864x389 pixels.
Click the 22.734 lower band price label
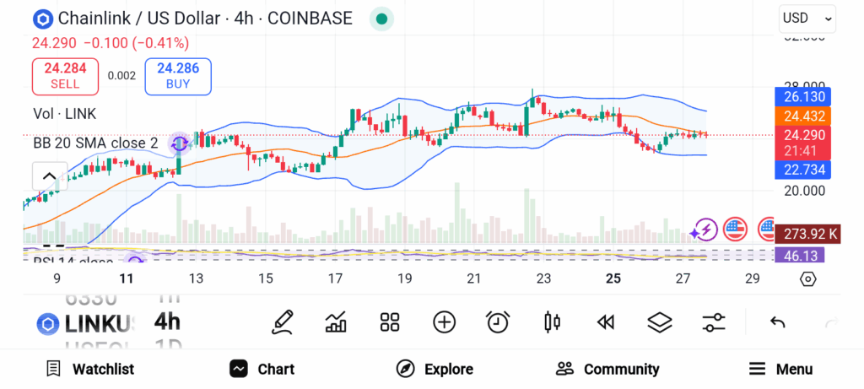pos(802,170)
